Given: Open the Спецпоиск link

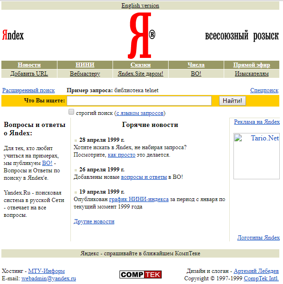Looking at the screenshot, I should click(x=264, y=90).
